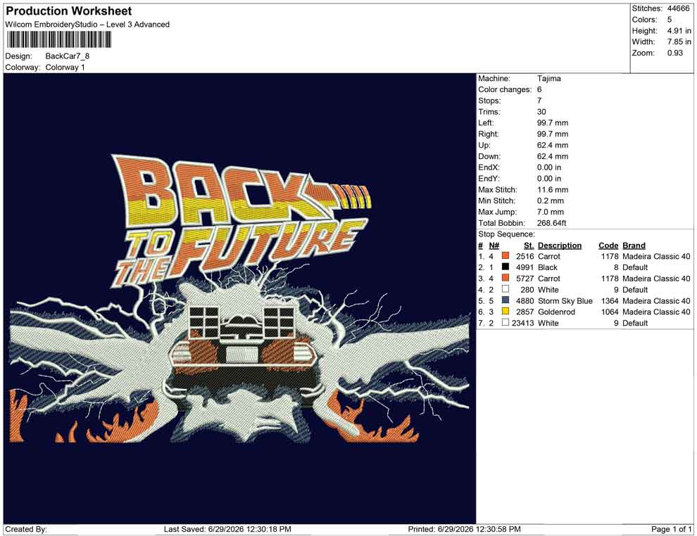This screenshot has height=536, width=697.
Task: Click the embroidery design preview thumbnail
Action: 239,299
